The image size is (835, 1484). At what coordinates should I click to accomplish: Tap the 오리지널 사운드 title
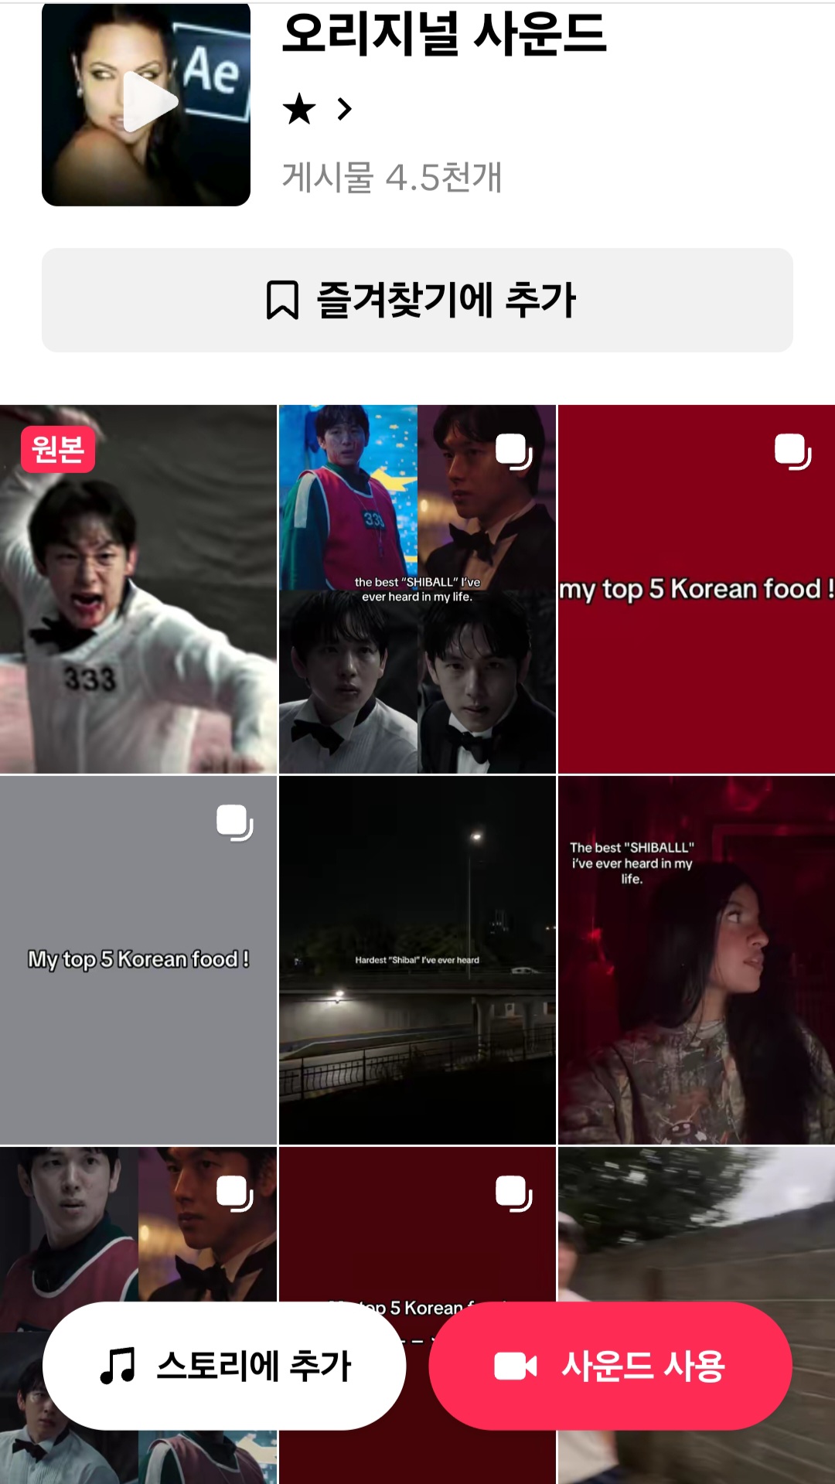tap(444, 35)
